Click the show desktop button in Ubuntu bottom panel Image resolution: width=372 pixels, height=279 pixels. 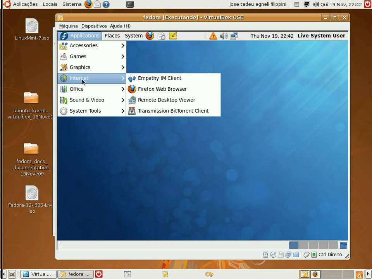coord(12,274)
